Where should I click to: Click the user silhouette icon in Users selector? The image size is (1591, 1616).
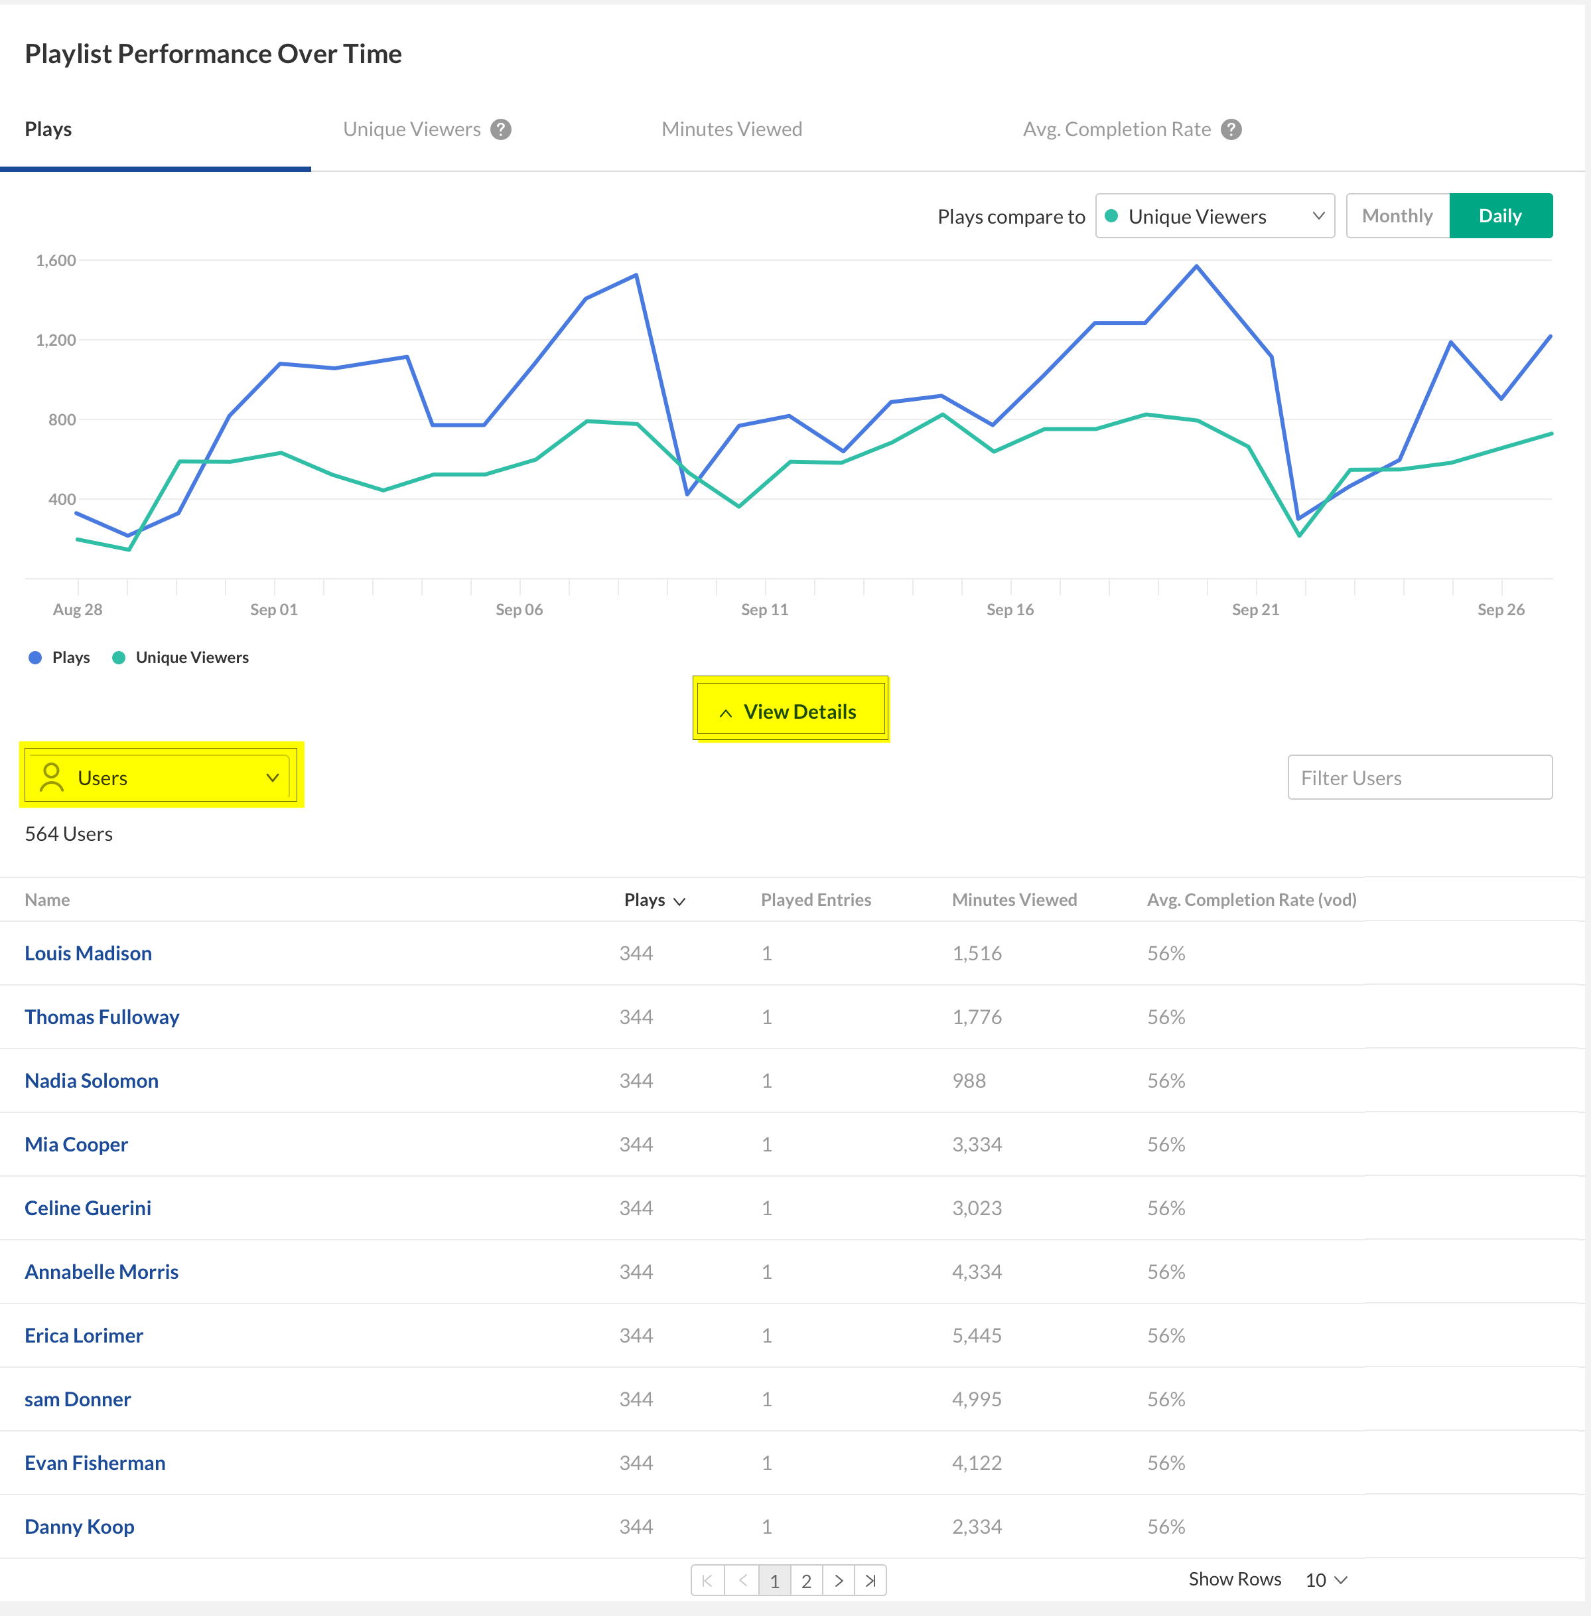52,778
